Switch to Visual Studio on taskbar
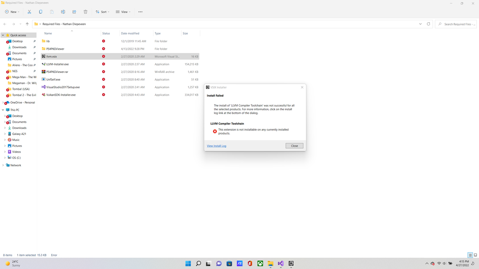The height and width of the screenshot is (269, 479). tap(281, 263)
